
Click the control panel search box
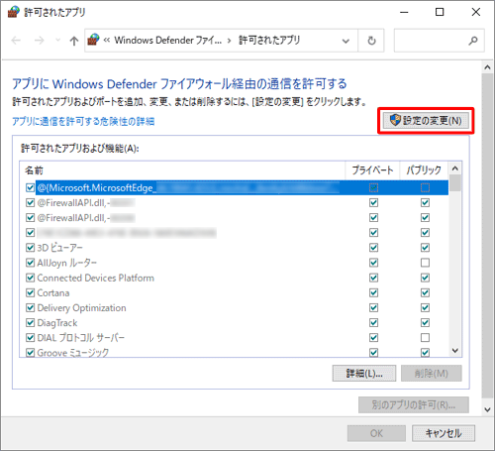[x=440, y=41]
